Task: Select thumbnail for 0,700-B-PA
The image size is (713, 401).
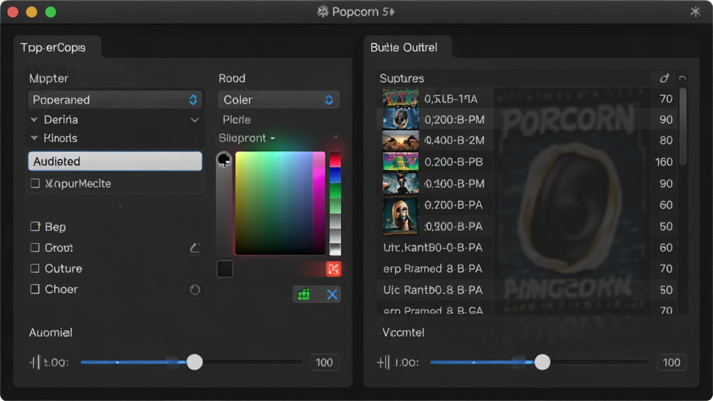Action: (x=400, y=215)
